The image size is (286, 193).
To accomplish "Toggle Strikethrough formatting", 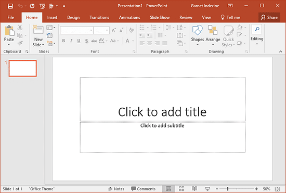I will (x=94, y=41).
